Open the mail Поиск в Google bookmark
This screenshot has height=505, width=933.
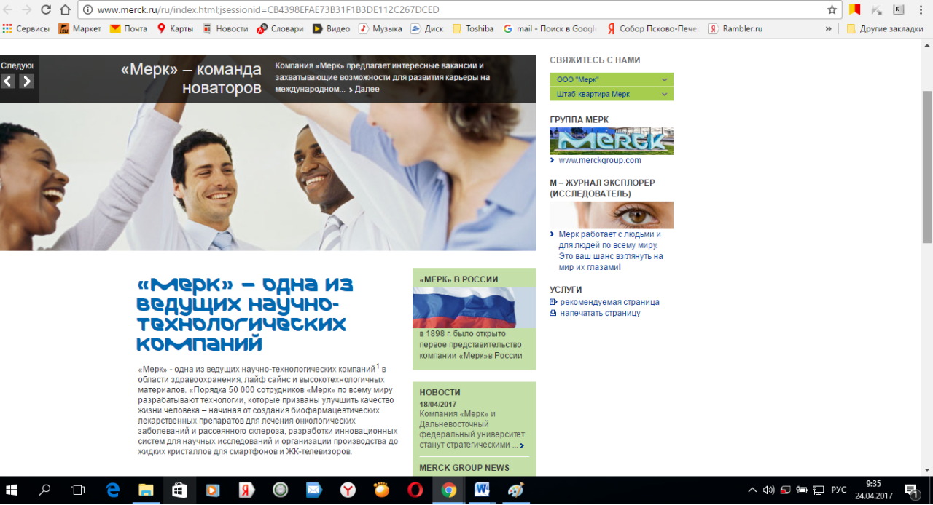click(550, 29)
